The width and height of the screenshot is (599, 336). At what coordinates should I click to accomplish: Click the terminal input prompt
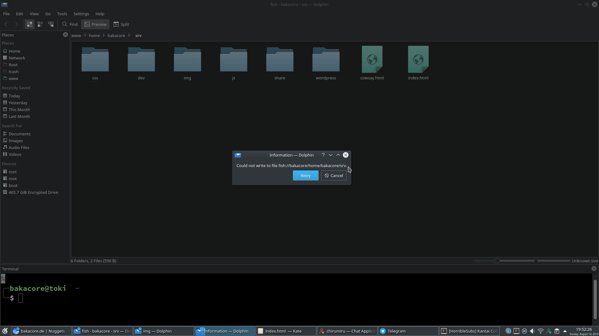pos(21,298)
